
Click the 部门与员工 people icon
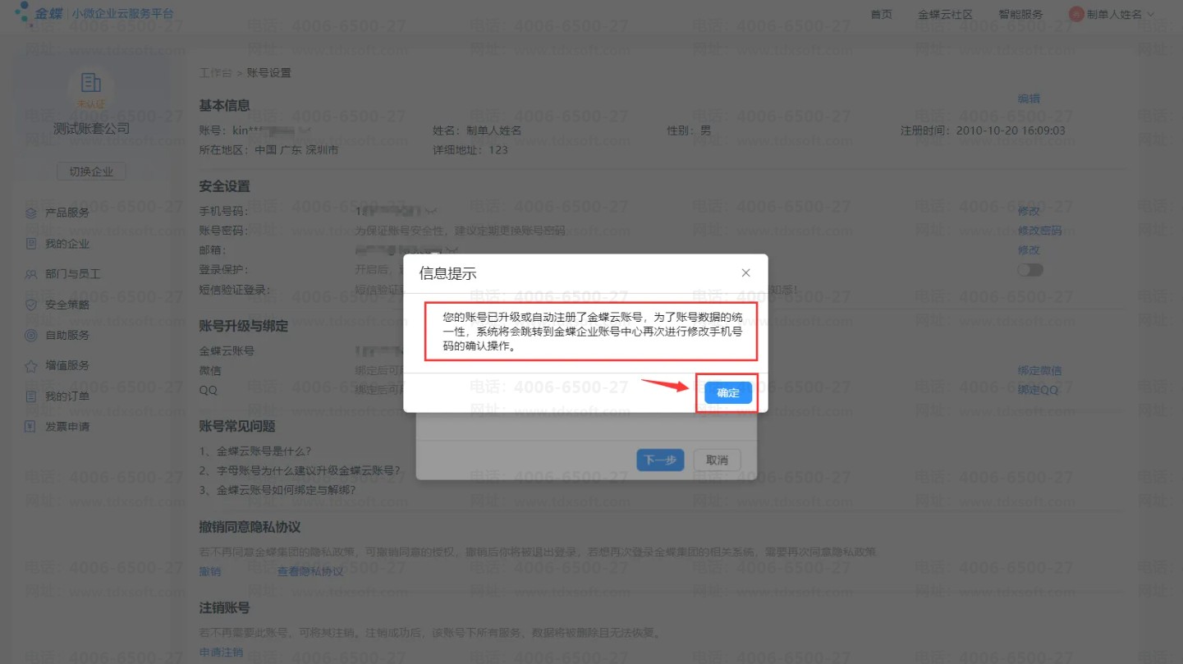(x=31, y=274)
